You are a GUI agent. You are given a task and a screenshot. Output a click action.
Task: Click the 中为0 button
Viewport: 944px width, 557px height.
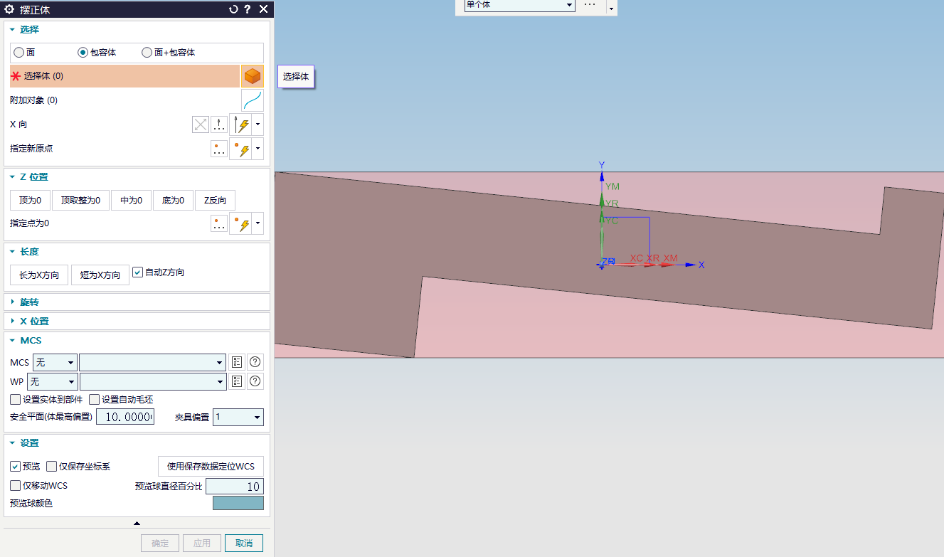point(131,201)
